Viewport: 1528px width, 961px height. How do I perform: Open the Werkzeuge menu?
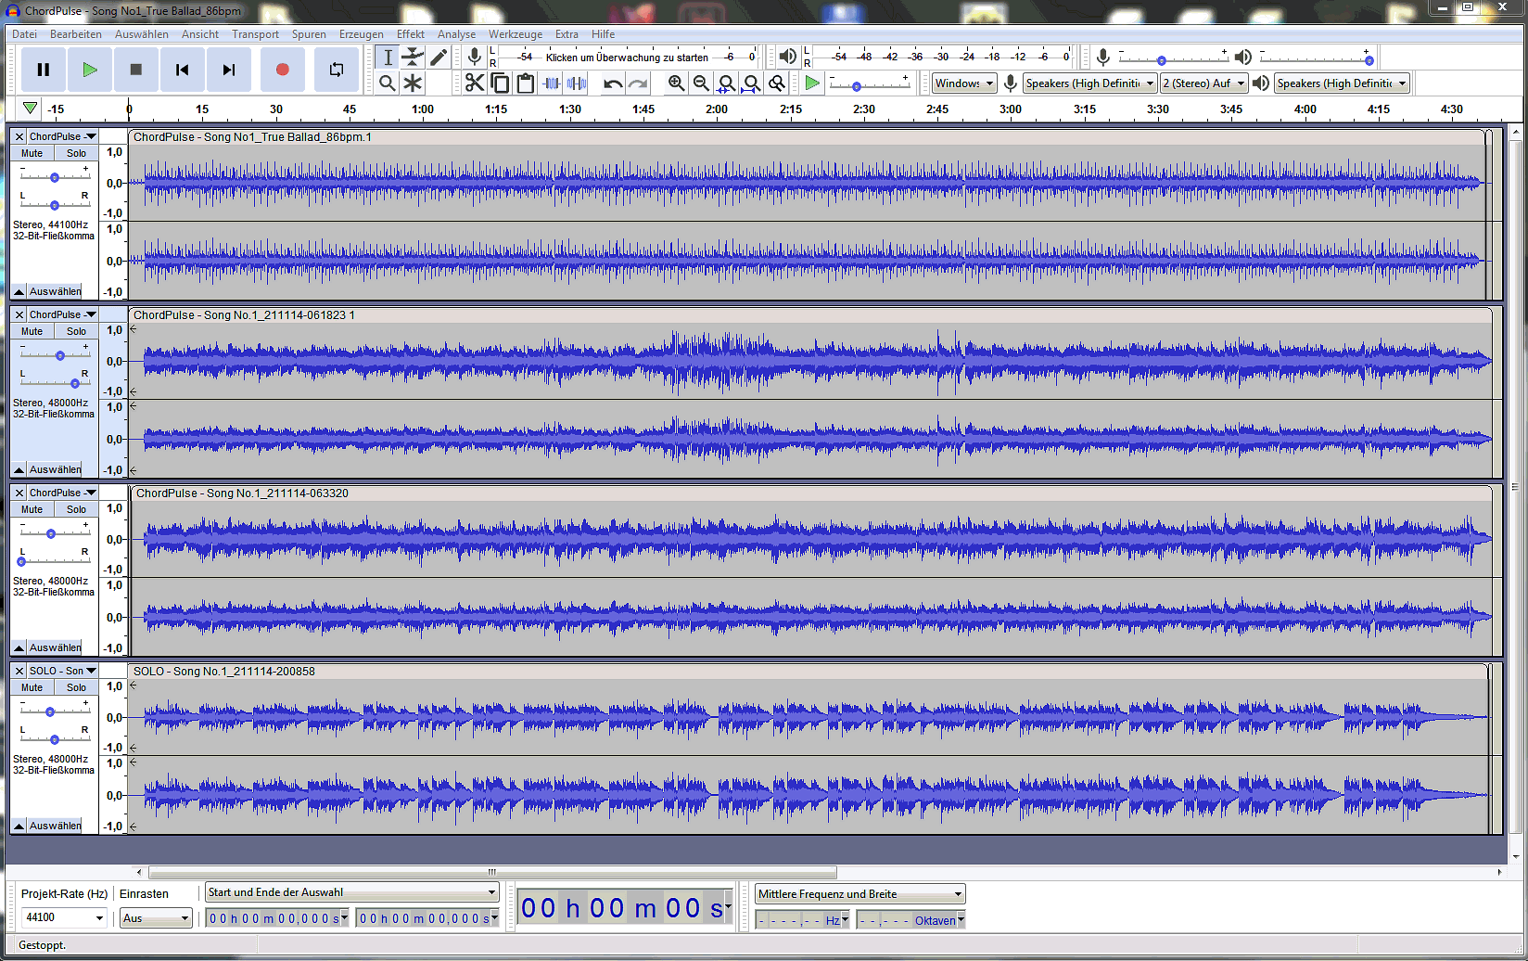coord(516,34)
